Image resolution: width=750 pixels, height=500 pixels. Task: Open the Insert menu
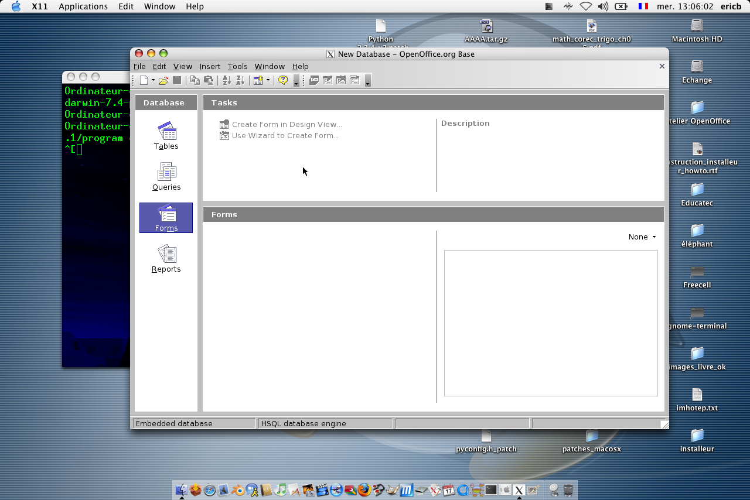tap(210, 66)
